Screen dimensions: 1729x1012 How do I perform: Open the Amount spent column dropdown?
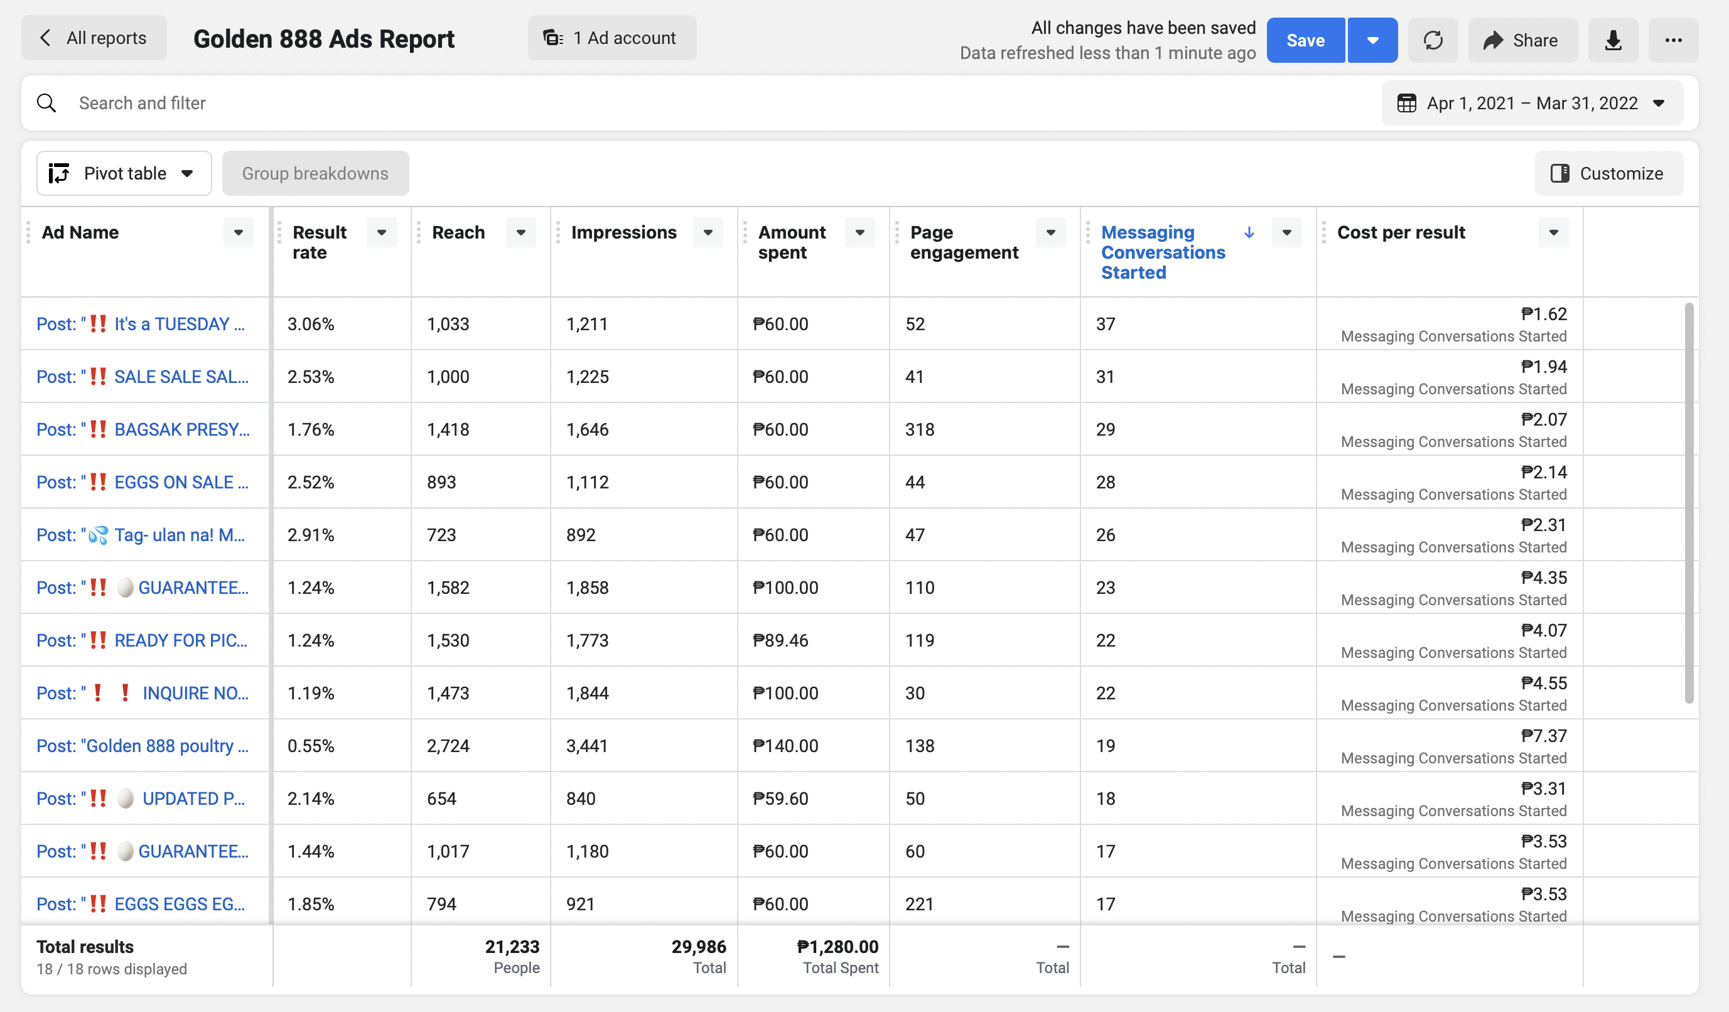click(859, 232)
